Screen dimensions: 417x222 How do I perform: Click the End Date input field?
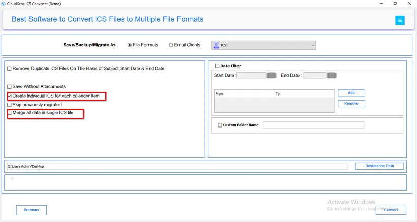(315, 75)
